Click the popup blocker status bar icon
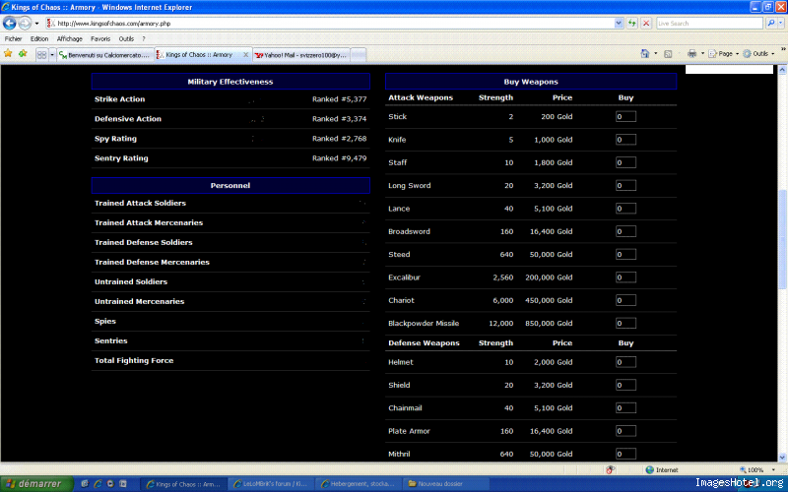 610,470
